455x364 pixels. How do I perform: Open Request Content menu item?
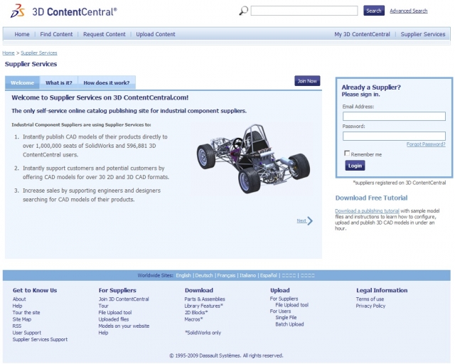105,34
